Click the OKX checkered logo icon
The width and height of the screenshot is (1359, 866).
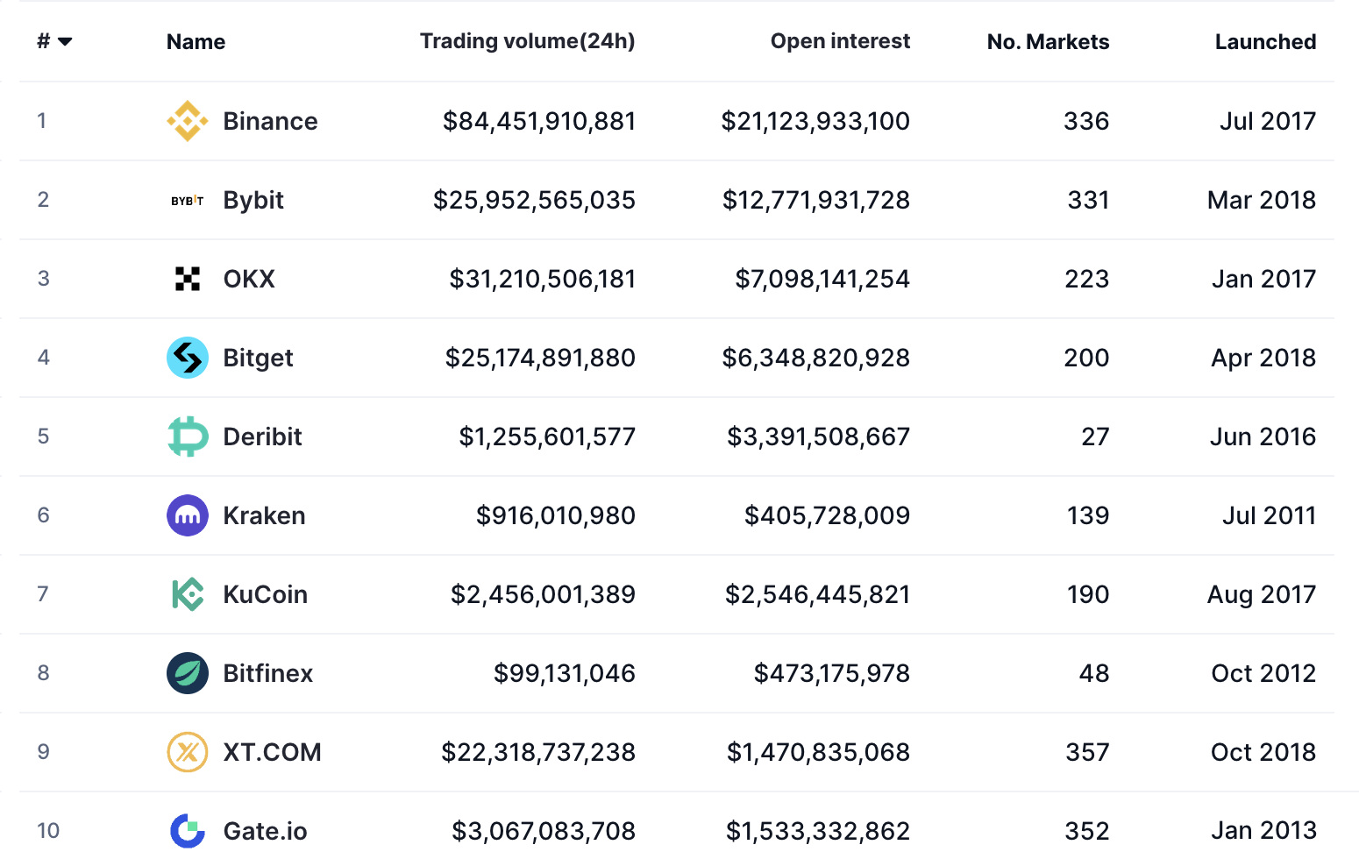[188, 279]
